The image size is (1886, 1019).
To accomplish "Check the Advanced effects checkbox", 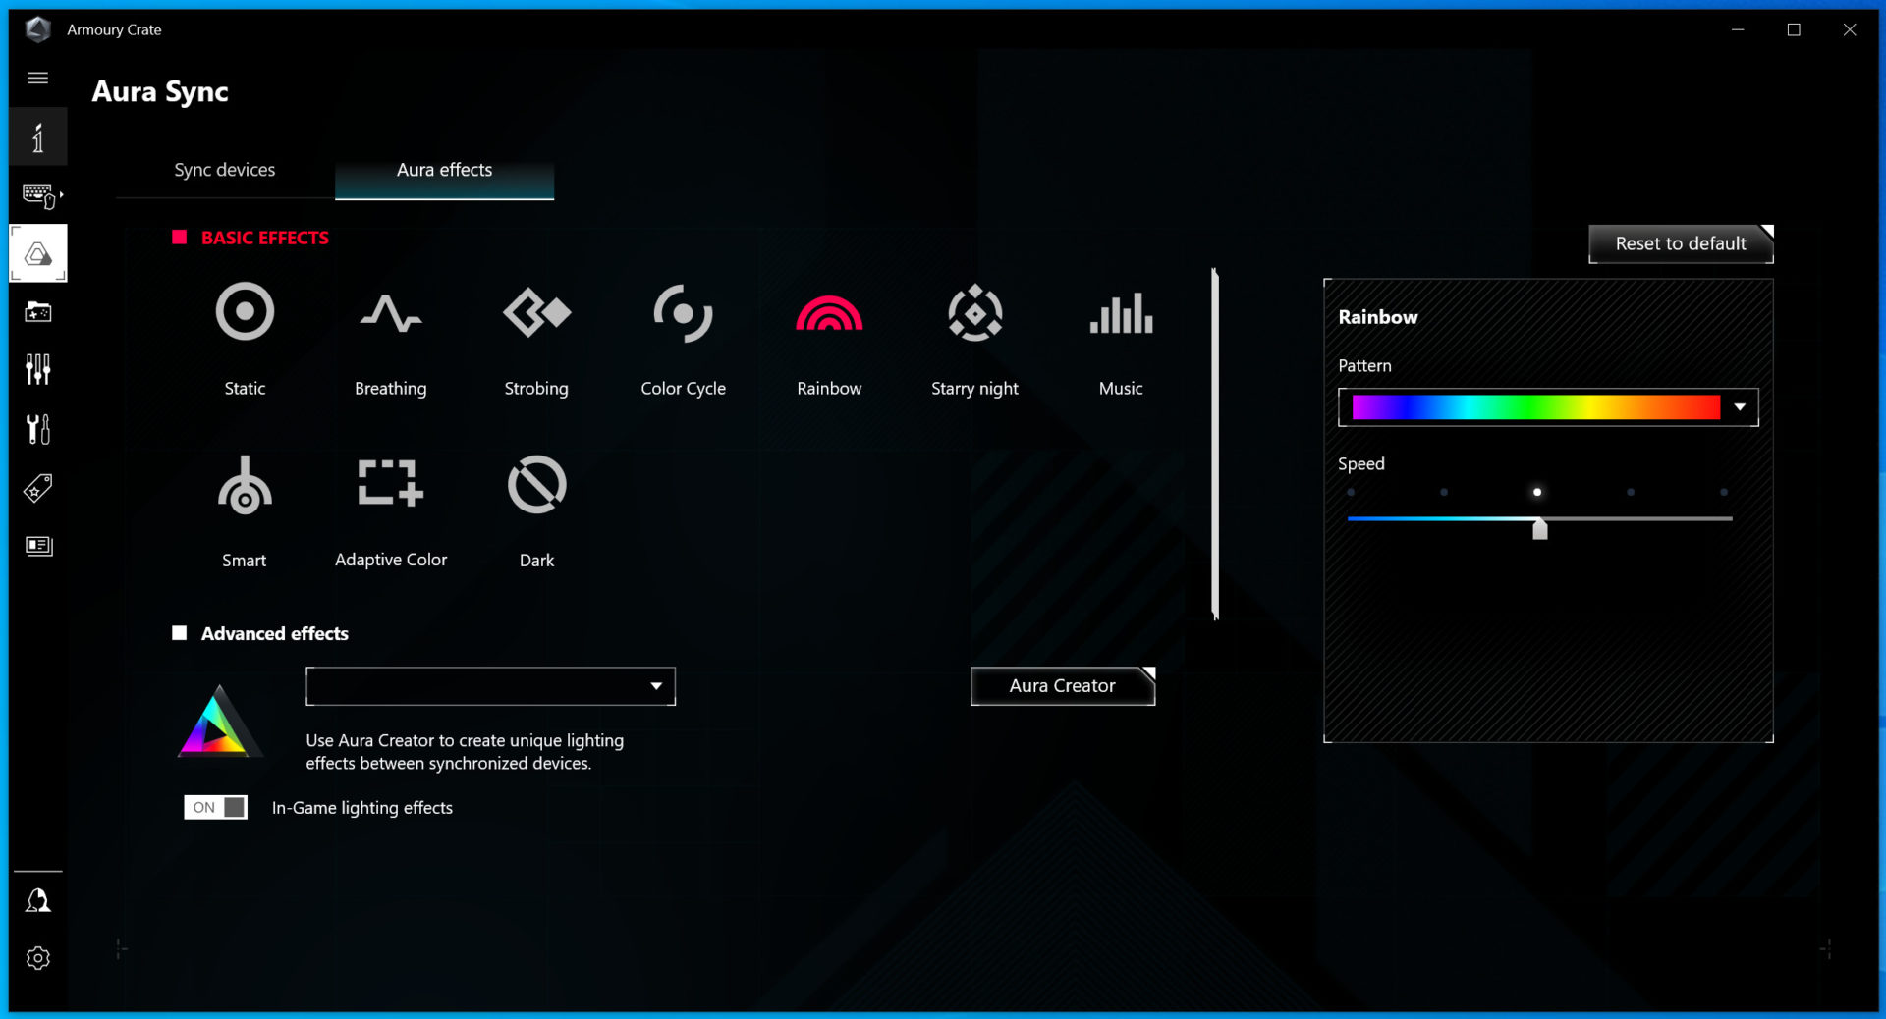I will [180, 633].
